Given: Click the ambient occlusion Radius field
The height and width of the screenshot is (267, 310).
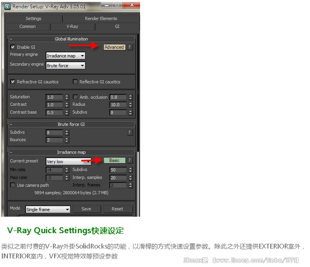Looking at the screenshot, I should click(118, 105).
